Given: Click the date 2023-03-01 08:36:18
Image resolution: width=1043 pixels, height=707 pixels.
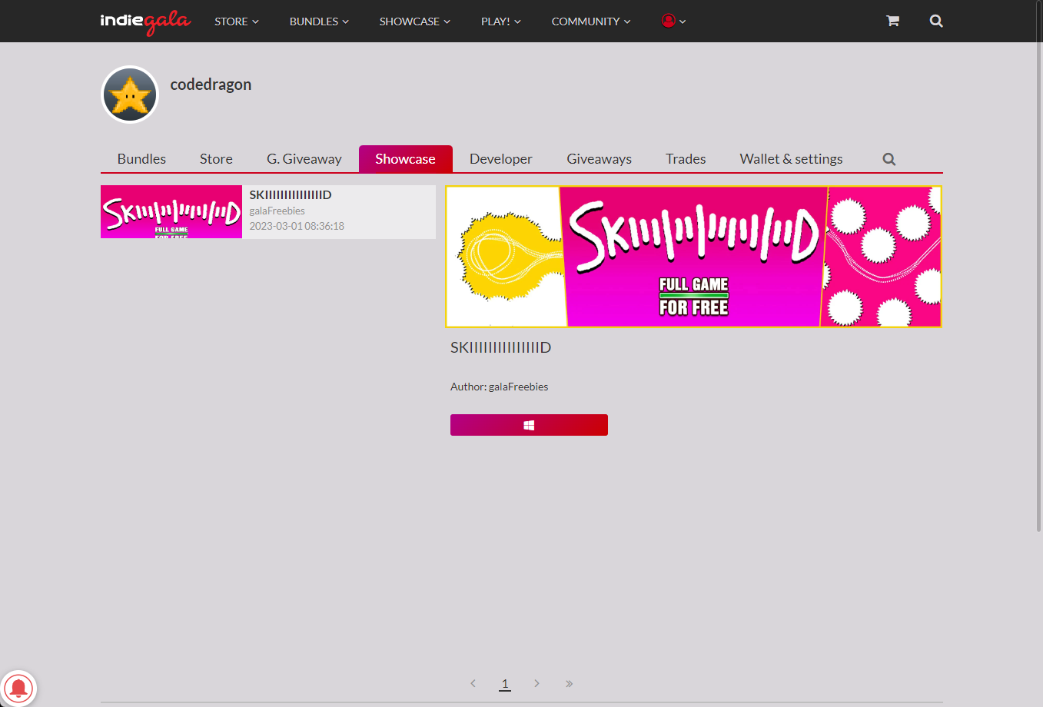Looking at the screenshot, I should pos(297,226).
